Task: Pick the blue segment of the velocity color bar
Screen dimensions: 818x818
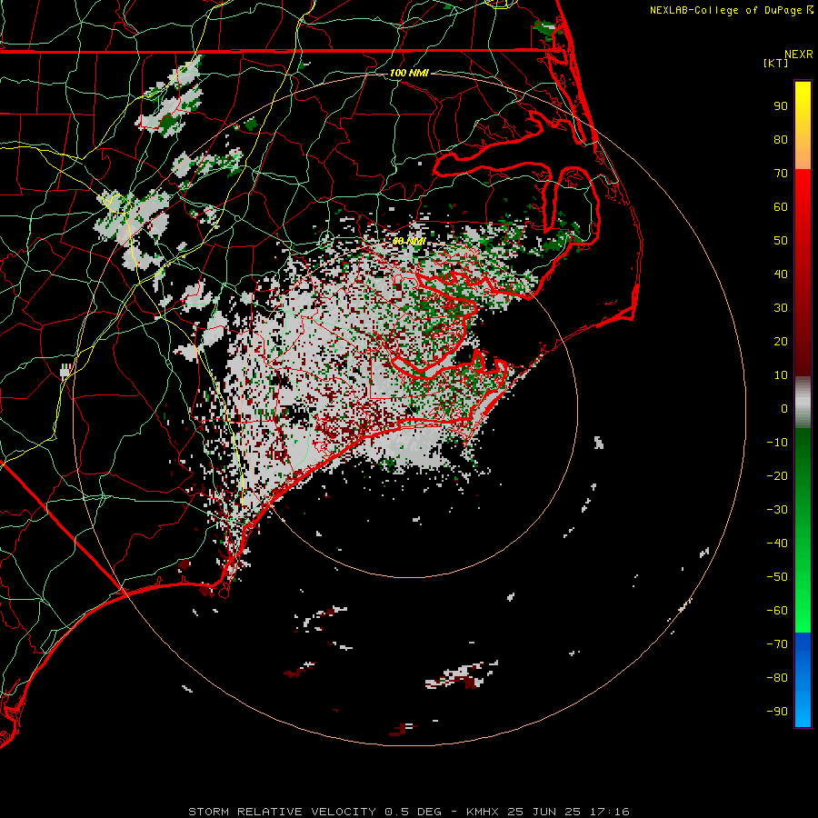Action: click(803, 679)
